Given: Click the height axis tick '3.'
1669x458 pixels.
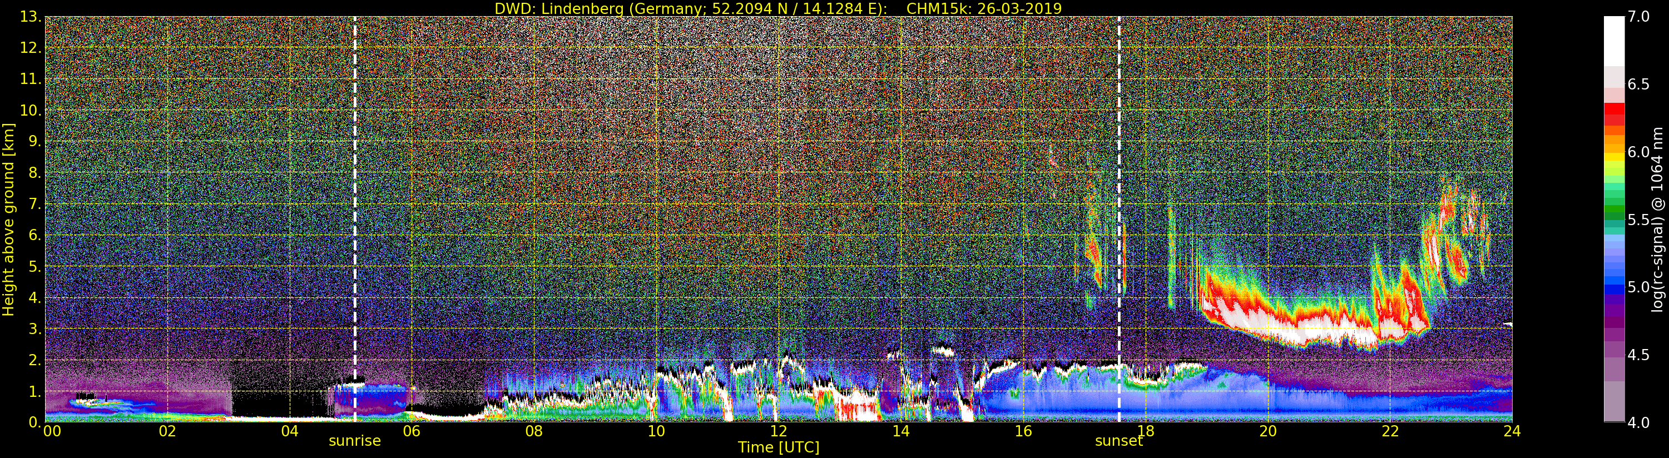Looking at the screenshot, I should click(35, 328).
